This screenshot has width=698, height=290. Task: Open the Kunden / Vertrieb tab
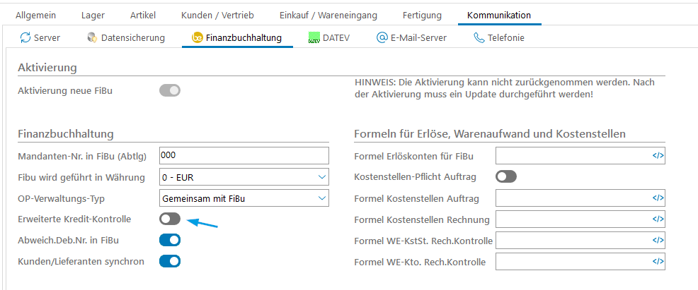(x=217, y=15)
